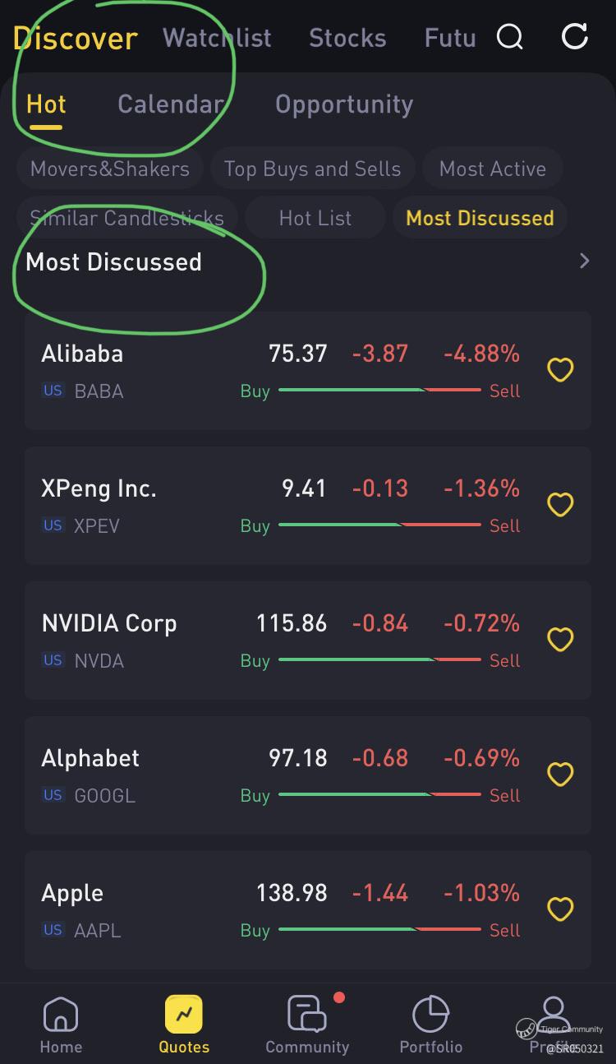Switch to the Opportunity tab
This screenshot has width=616, height=1064.
point(343,104)
